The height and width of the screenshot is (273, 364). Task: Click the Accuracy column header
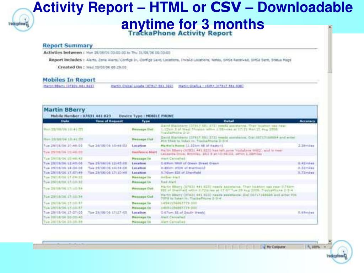pyautogui.click(x=307, y=121)
